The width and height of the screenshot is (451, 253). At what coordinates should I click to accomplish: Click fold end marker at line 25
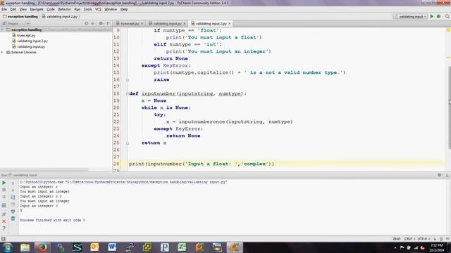tap(127, 143)
